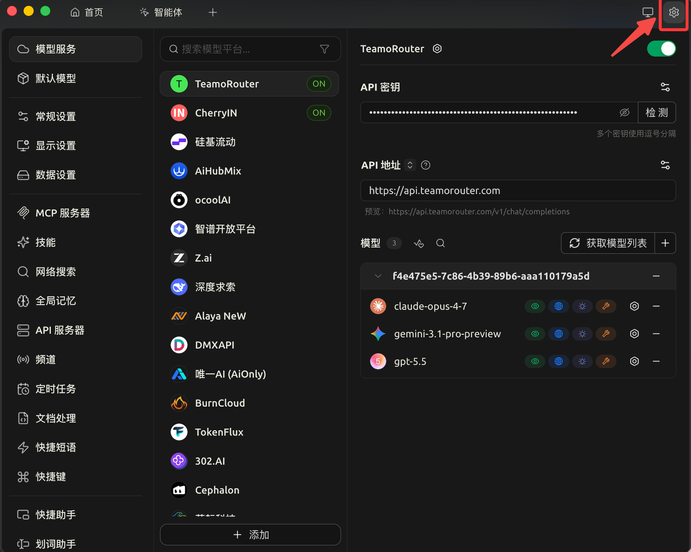Add a model with the plus button
This screenshot has width=691, height=552.
coord(665,243)
